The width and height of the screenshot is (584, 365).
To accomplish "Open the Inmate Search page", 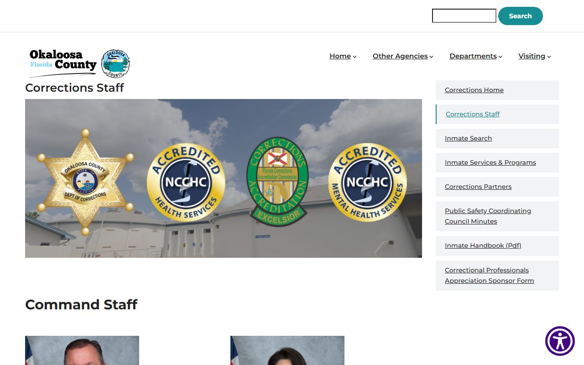I will pyautogui.click(x=468, y=138).
